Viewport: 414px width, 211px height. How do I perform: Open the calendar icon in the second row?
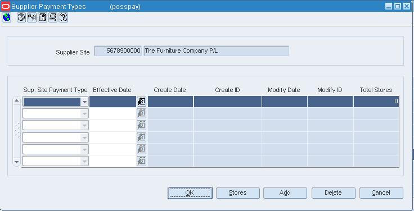[142, 113]
